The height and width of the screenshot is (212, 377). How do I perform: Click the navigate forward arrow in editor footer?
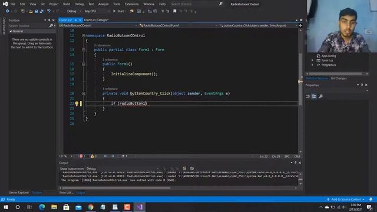pyautogui.click(x=113, y=156)
